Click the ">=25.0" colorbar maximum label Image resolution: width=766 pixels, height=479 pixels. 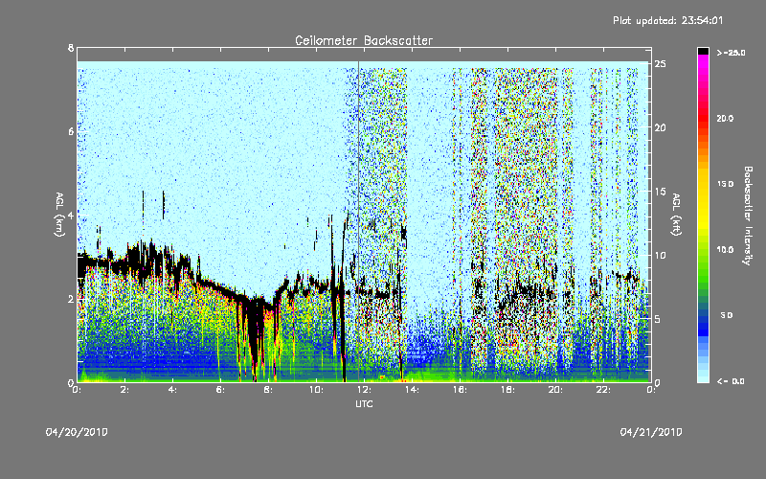coord(731,53)
